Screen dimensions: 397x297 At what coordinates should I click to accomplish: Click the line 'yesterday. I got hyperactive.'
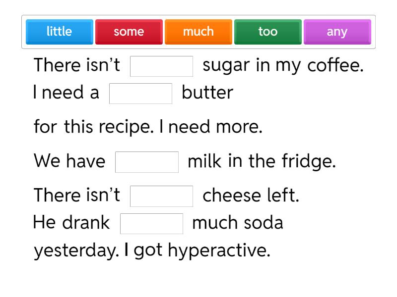pos(152,251)
